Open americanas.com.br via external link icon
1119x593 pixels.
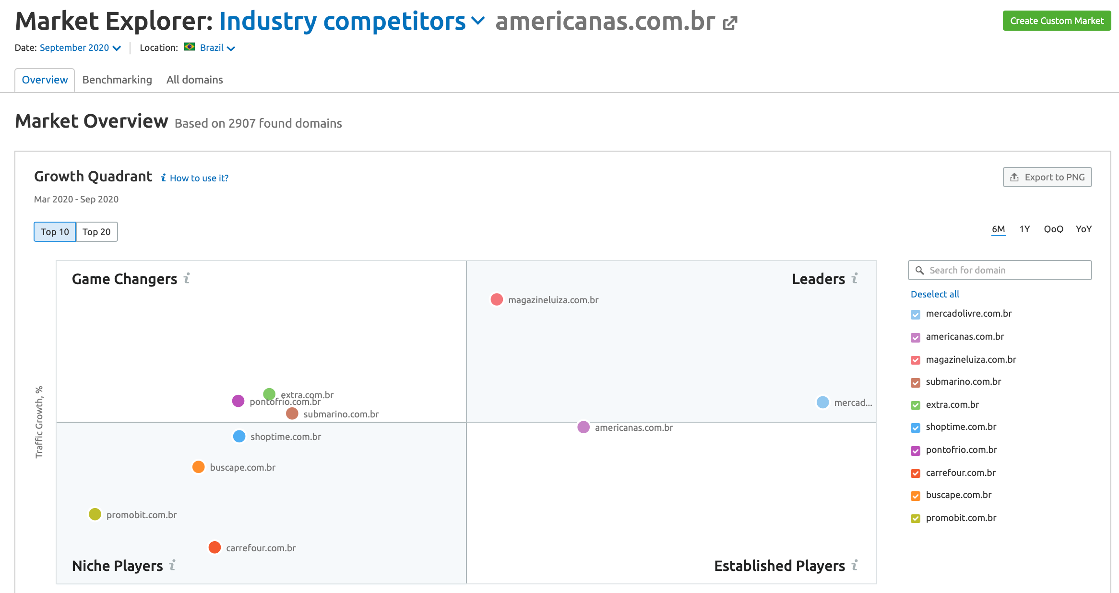pos(730,23)
